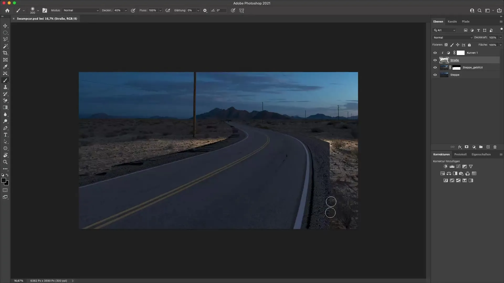Open the layer styles fx menu
Screen dimensions: 504x283
click(460, 147)
